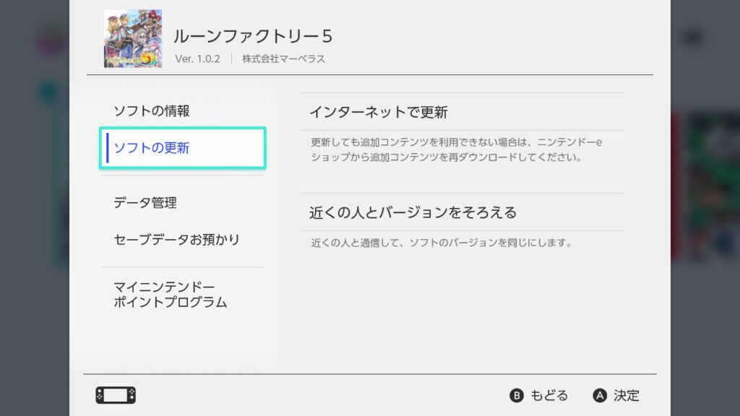
Task: Click the Ver. 1.0.2 version label
Action: pyautogui.click(x=197, y=59)
